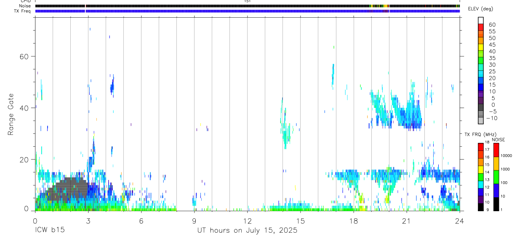The height and width of the screenshot is (239, 517).
Task: Click the green segment of the NOISE colorbar
Action: [496, 177]
